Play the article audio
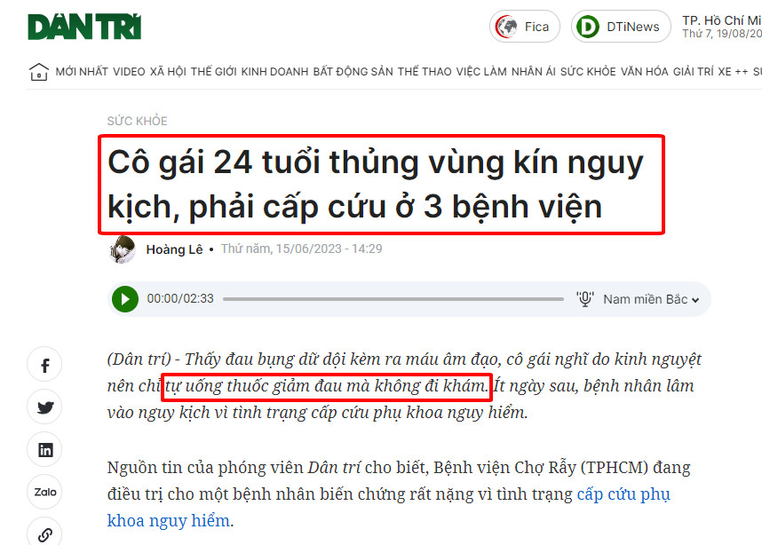762x545 pixels. [125, 299]
